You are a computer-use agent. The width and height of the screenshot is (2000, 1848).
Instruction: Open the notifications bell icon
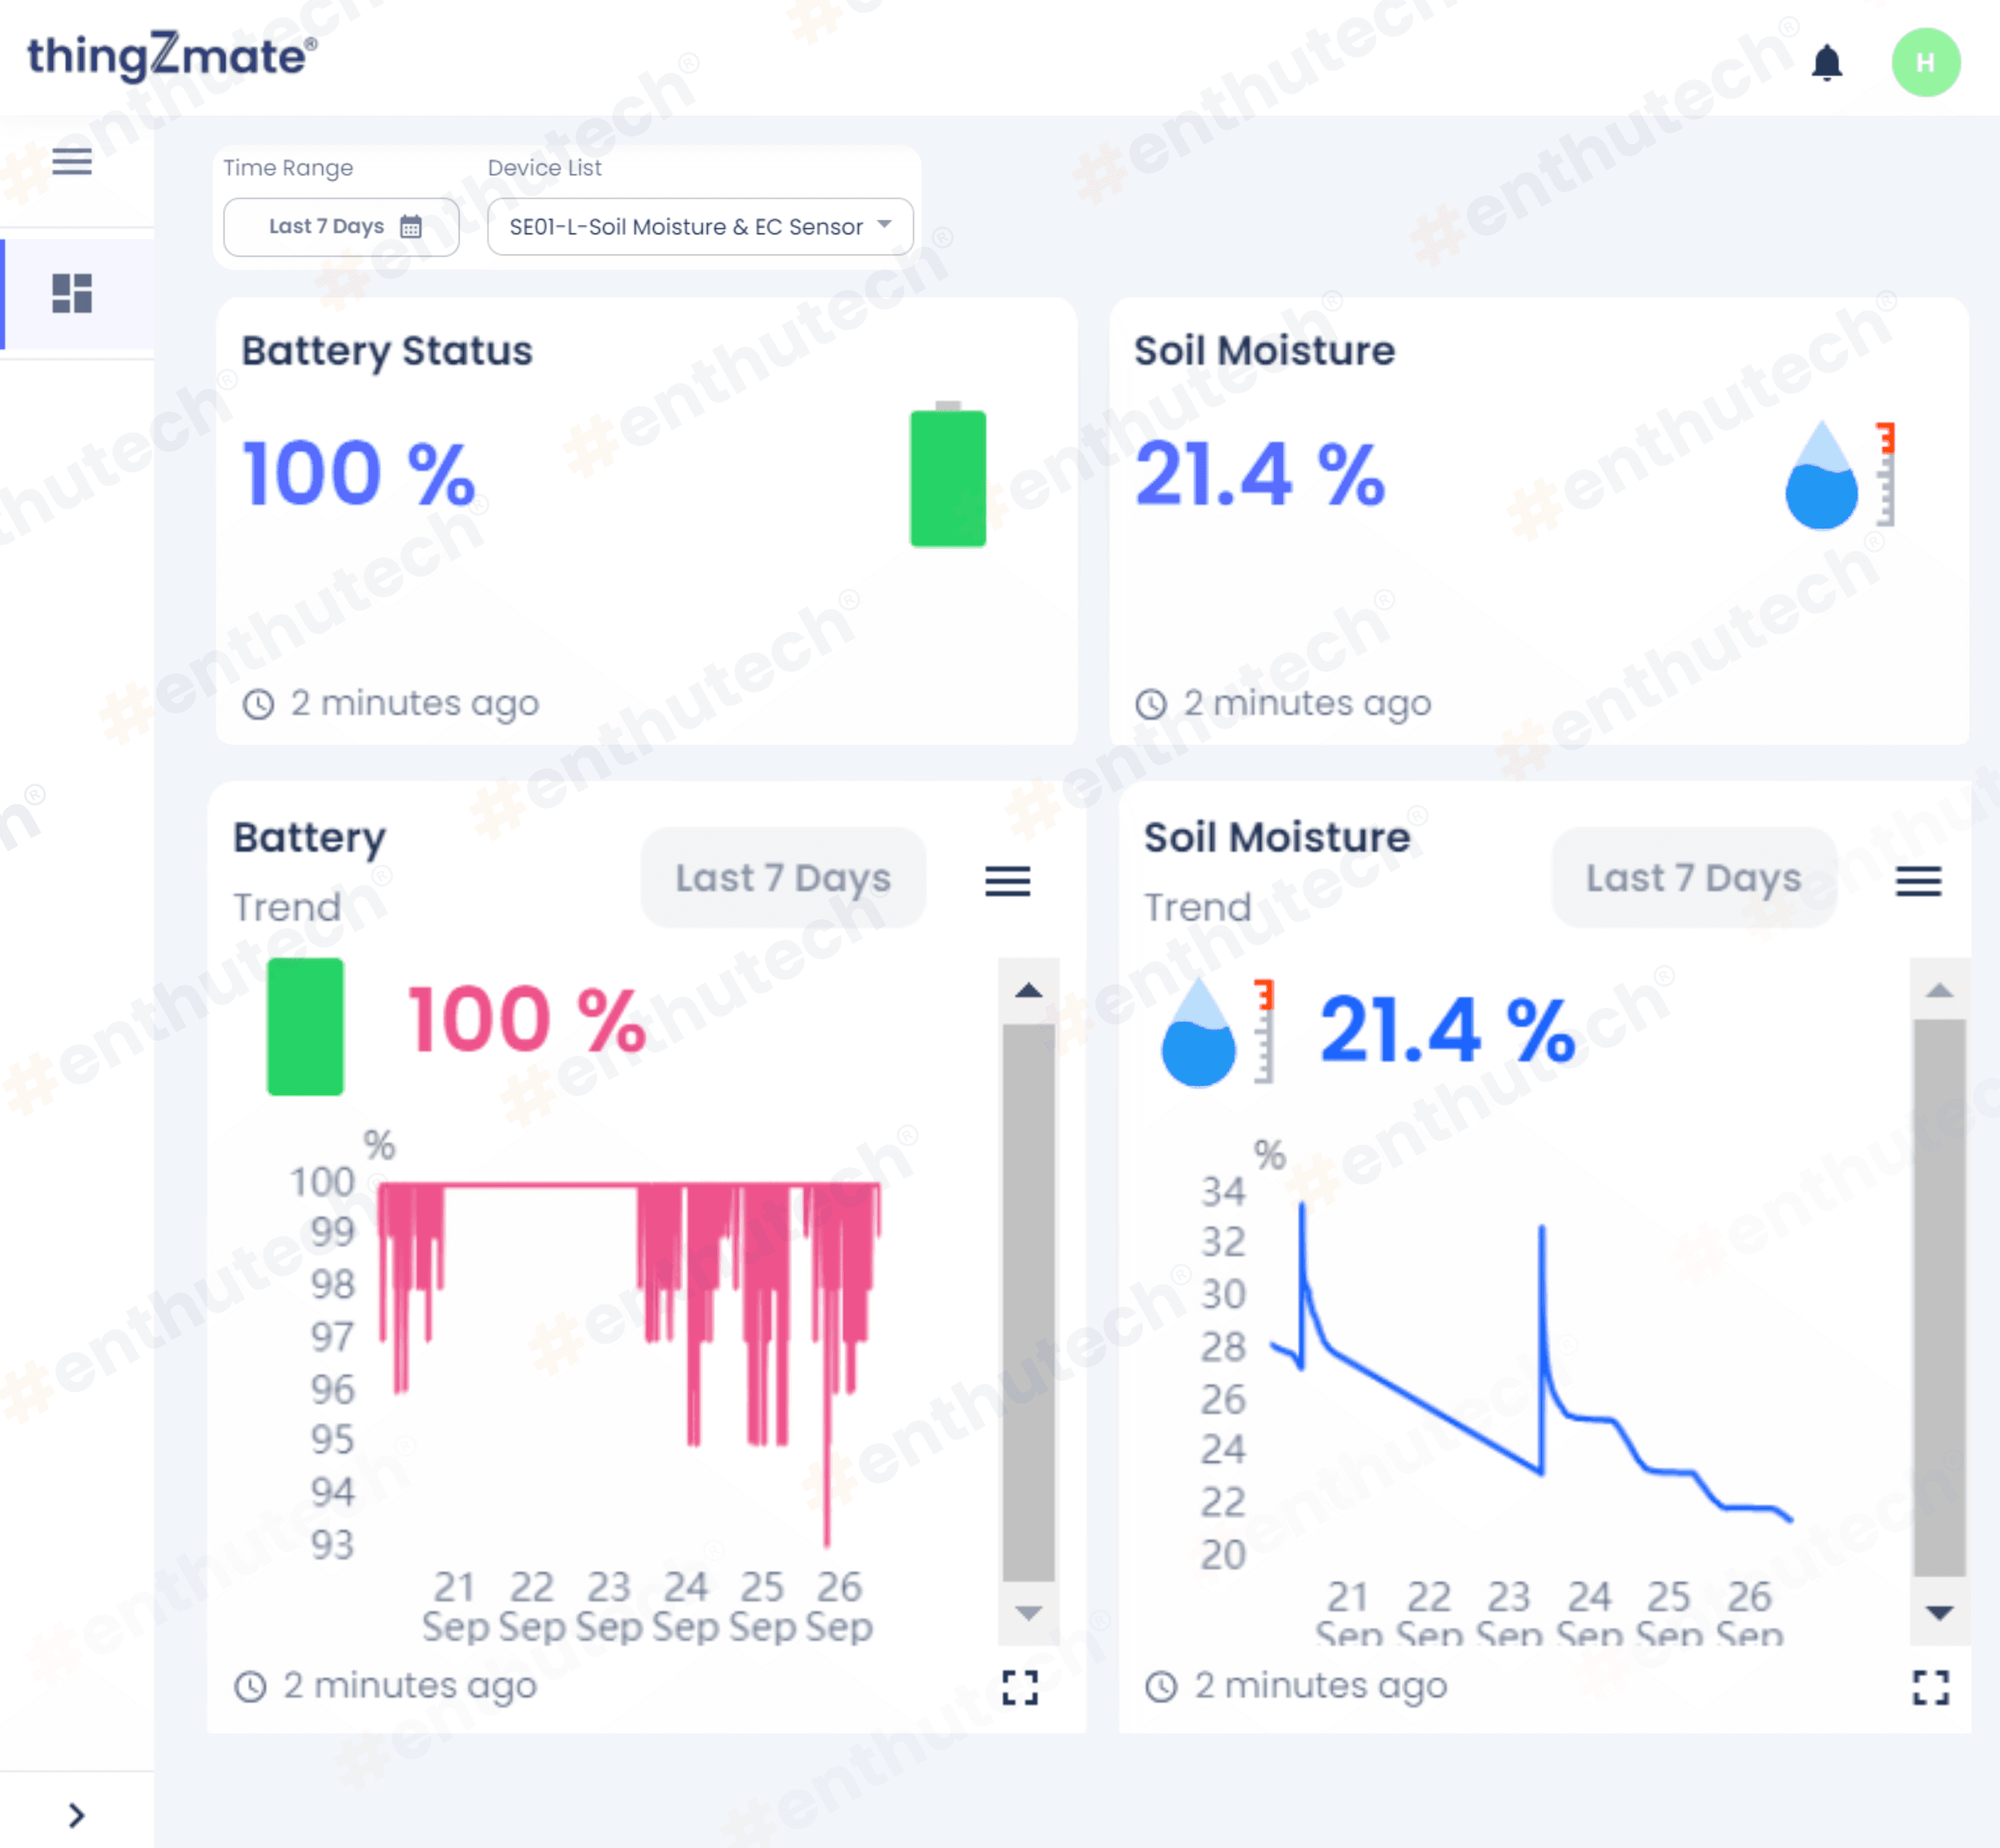[1826, 63]
